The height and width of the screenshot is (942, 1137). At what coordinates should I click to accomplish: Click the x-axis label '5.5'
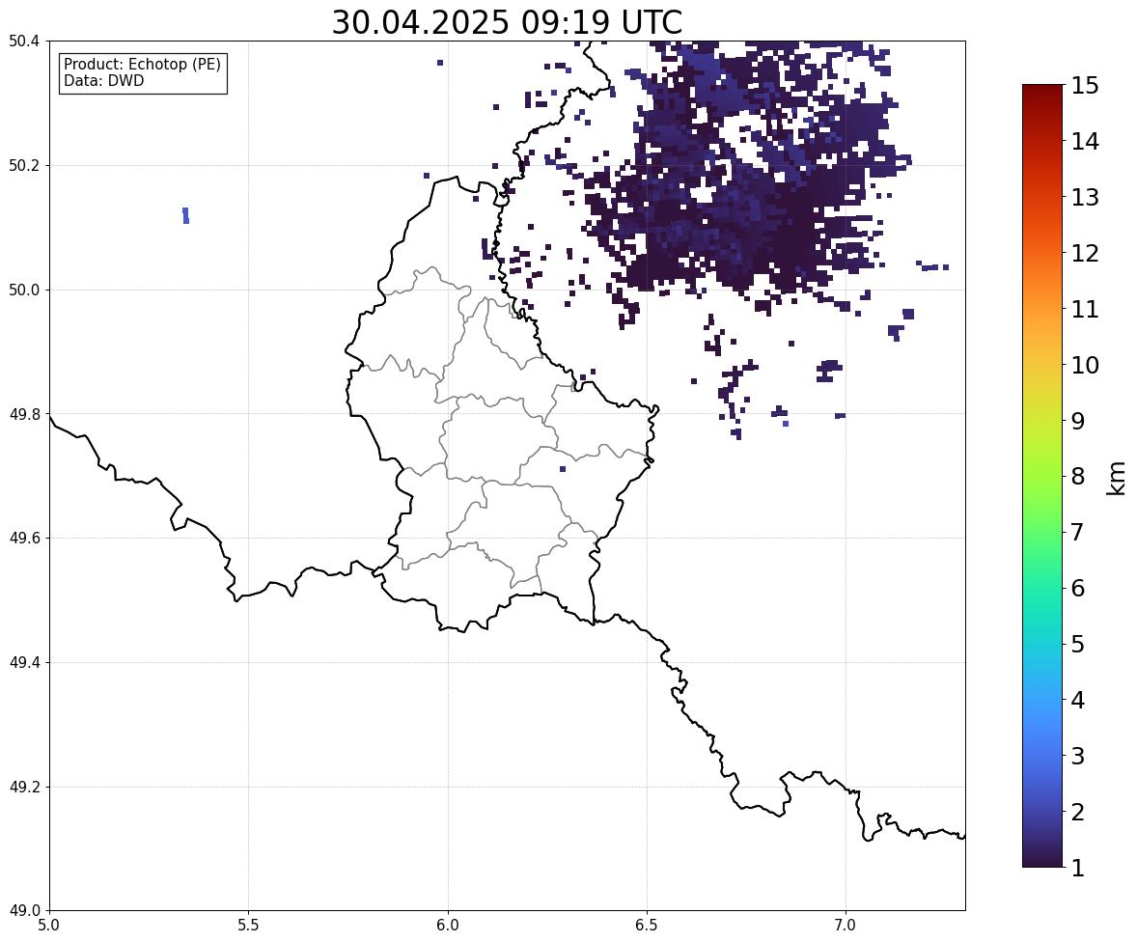coord(249,926)
